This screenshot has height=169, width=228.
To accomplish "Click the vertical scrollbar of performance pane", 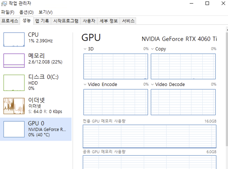I will coord(227,89).
